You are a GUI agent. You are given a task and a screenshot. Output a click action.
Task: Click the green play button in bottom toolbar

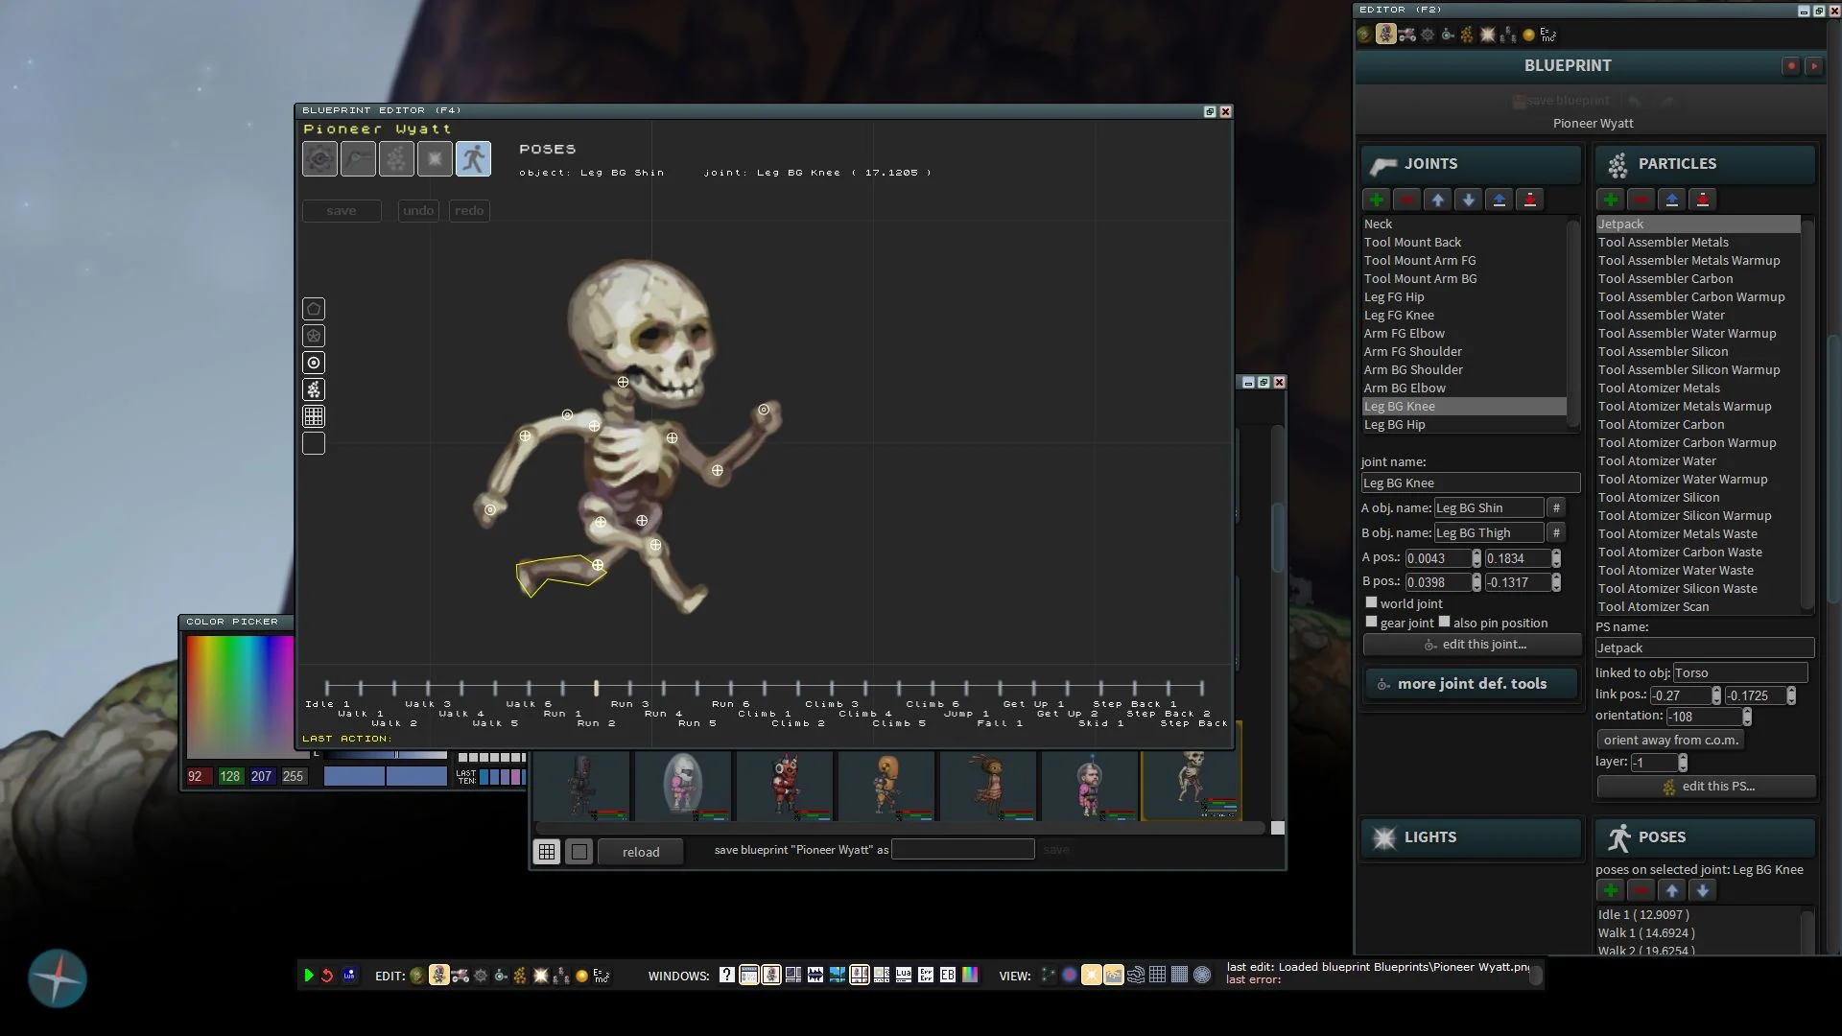point(309,976)
